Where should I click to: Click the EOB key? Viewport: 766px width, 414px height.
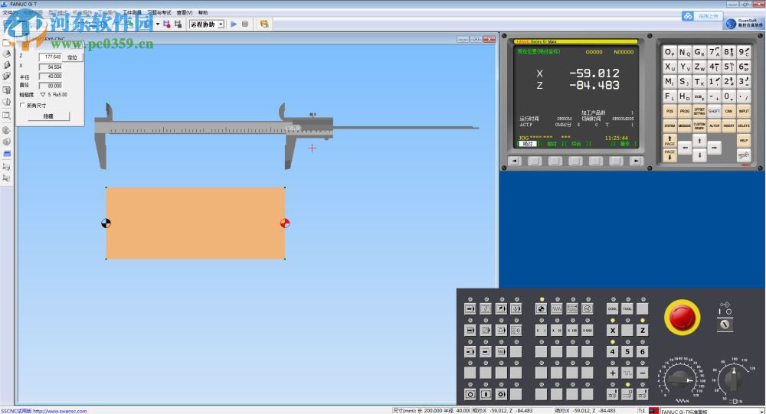click(x=699, y=96)
